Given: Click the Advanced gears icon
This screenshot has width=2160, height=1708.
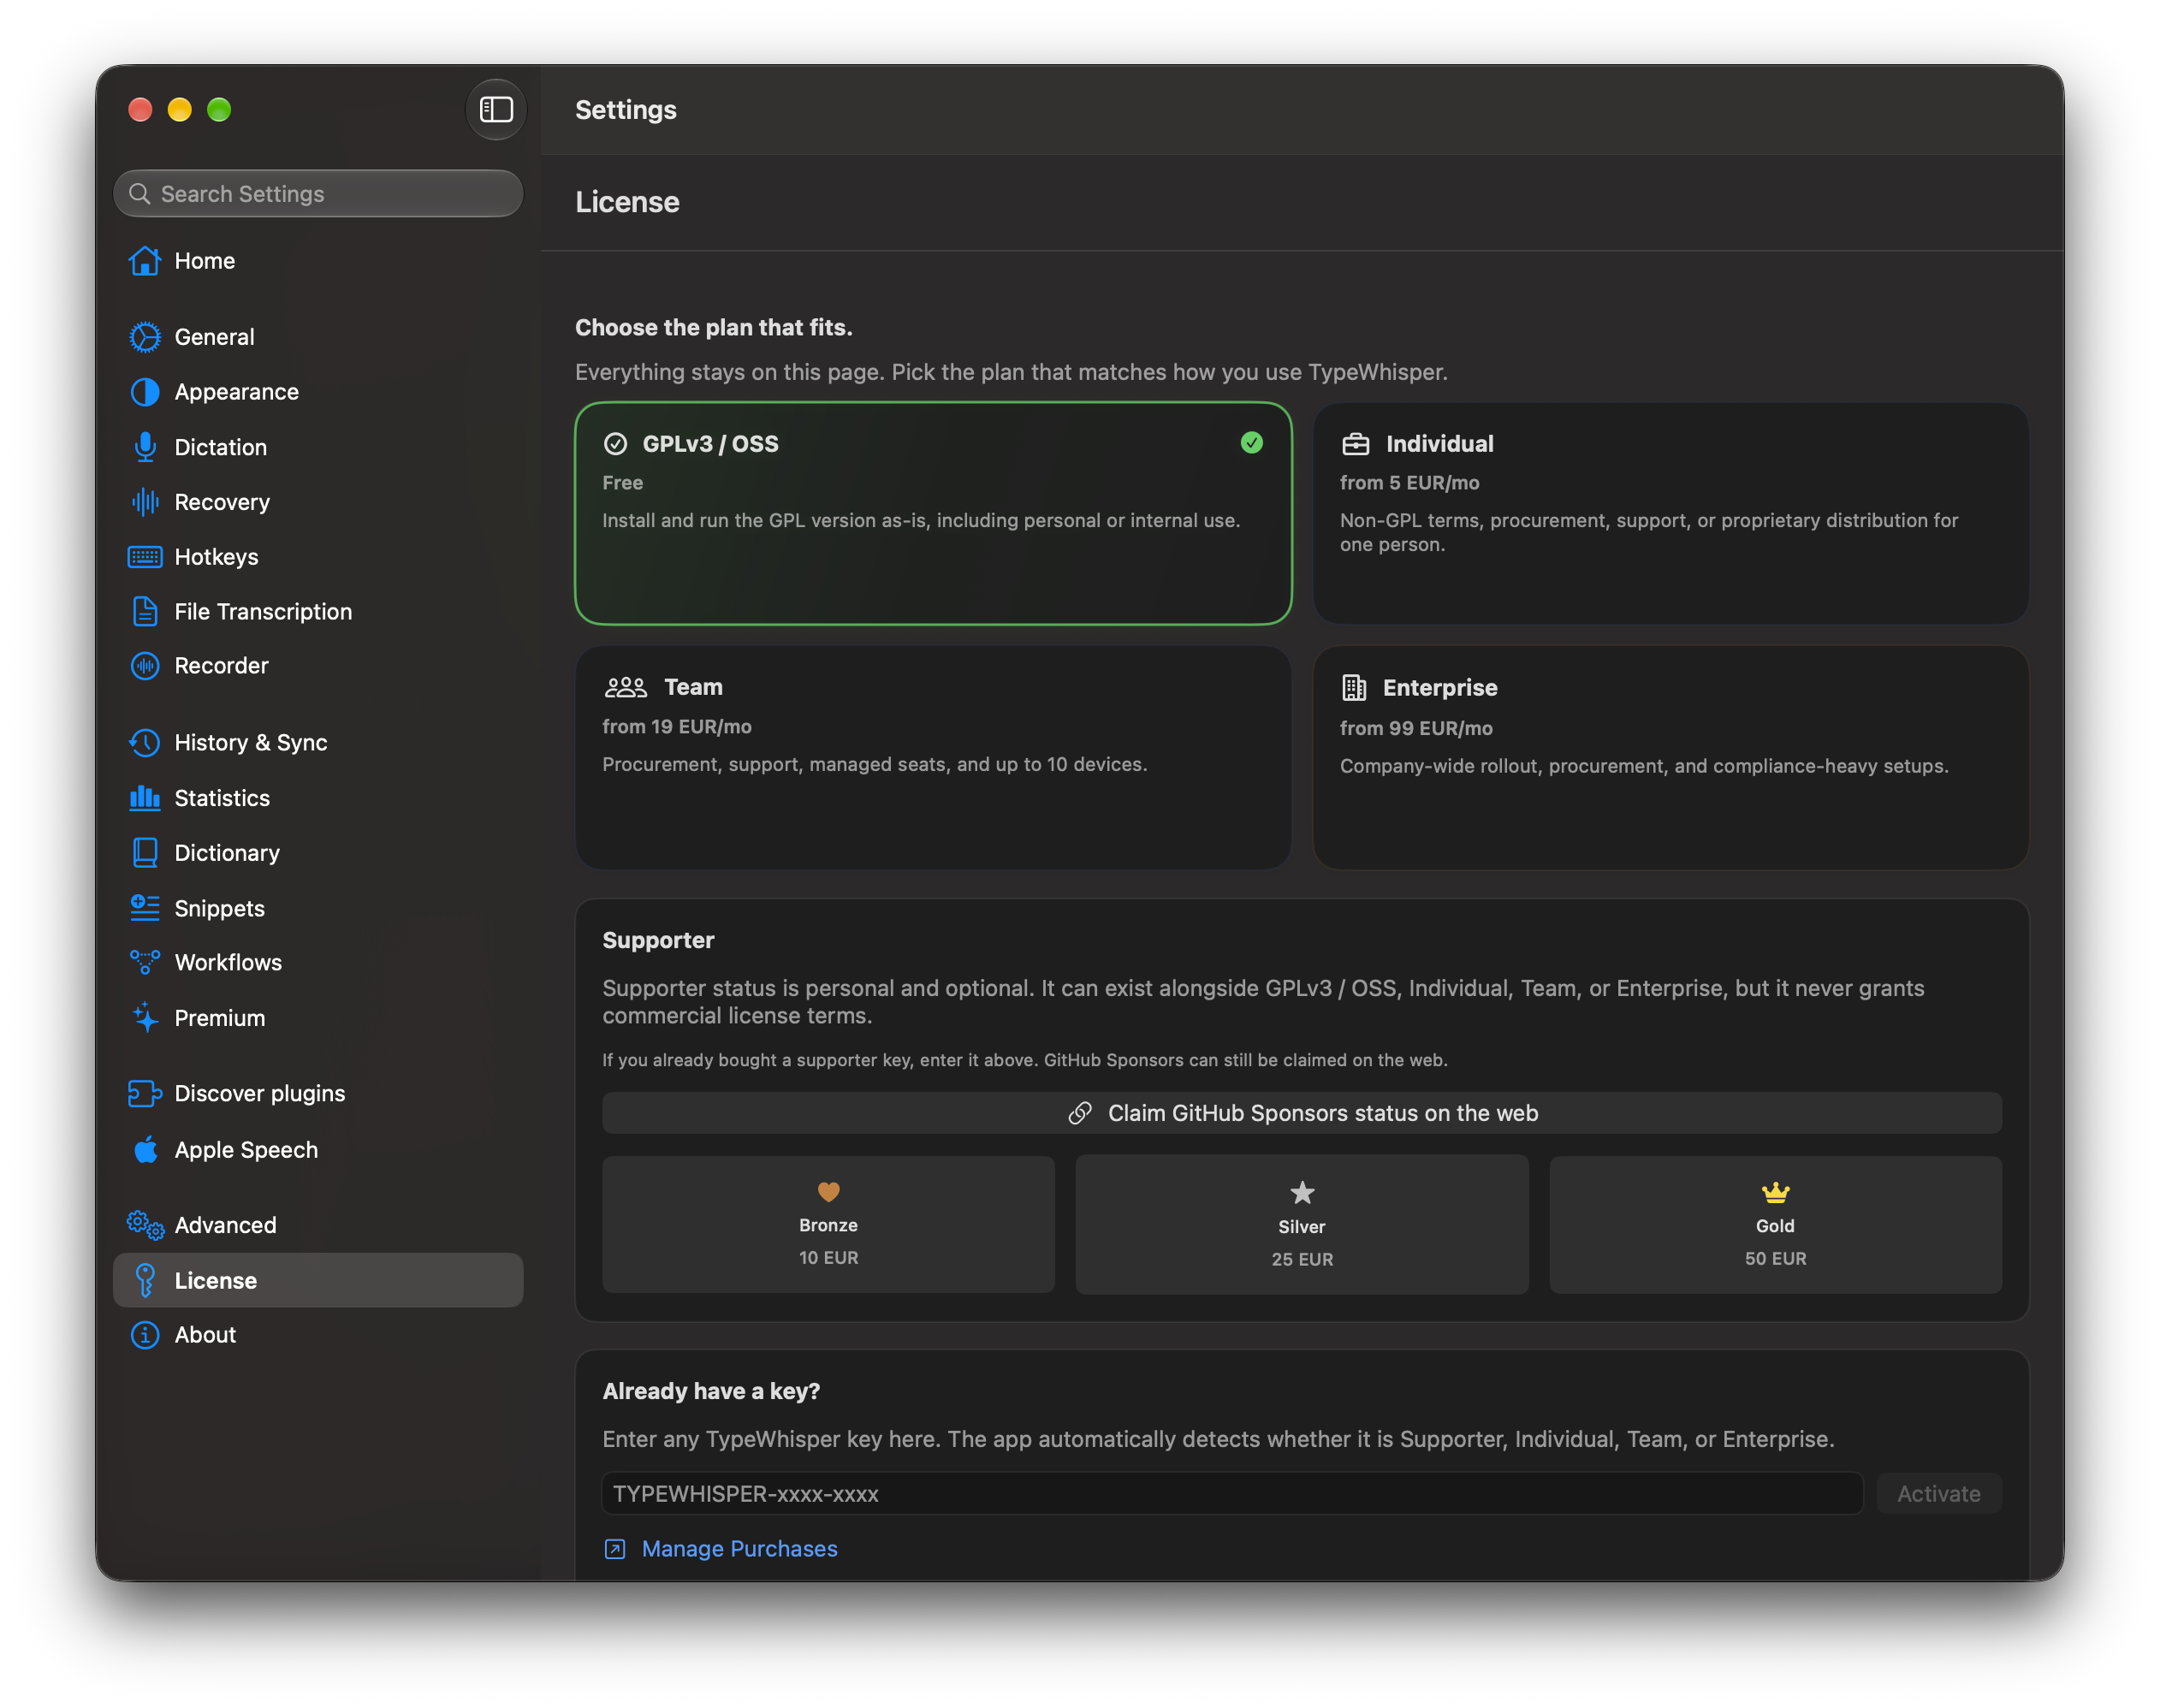Looking at the screenshot, I should [x=145, y=1225].
